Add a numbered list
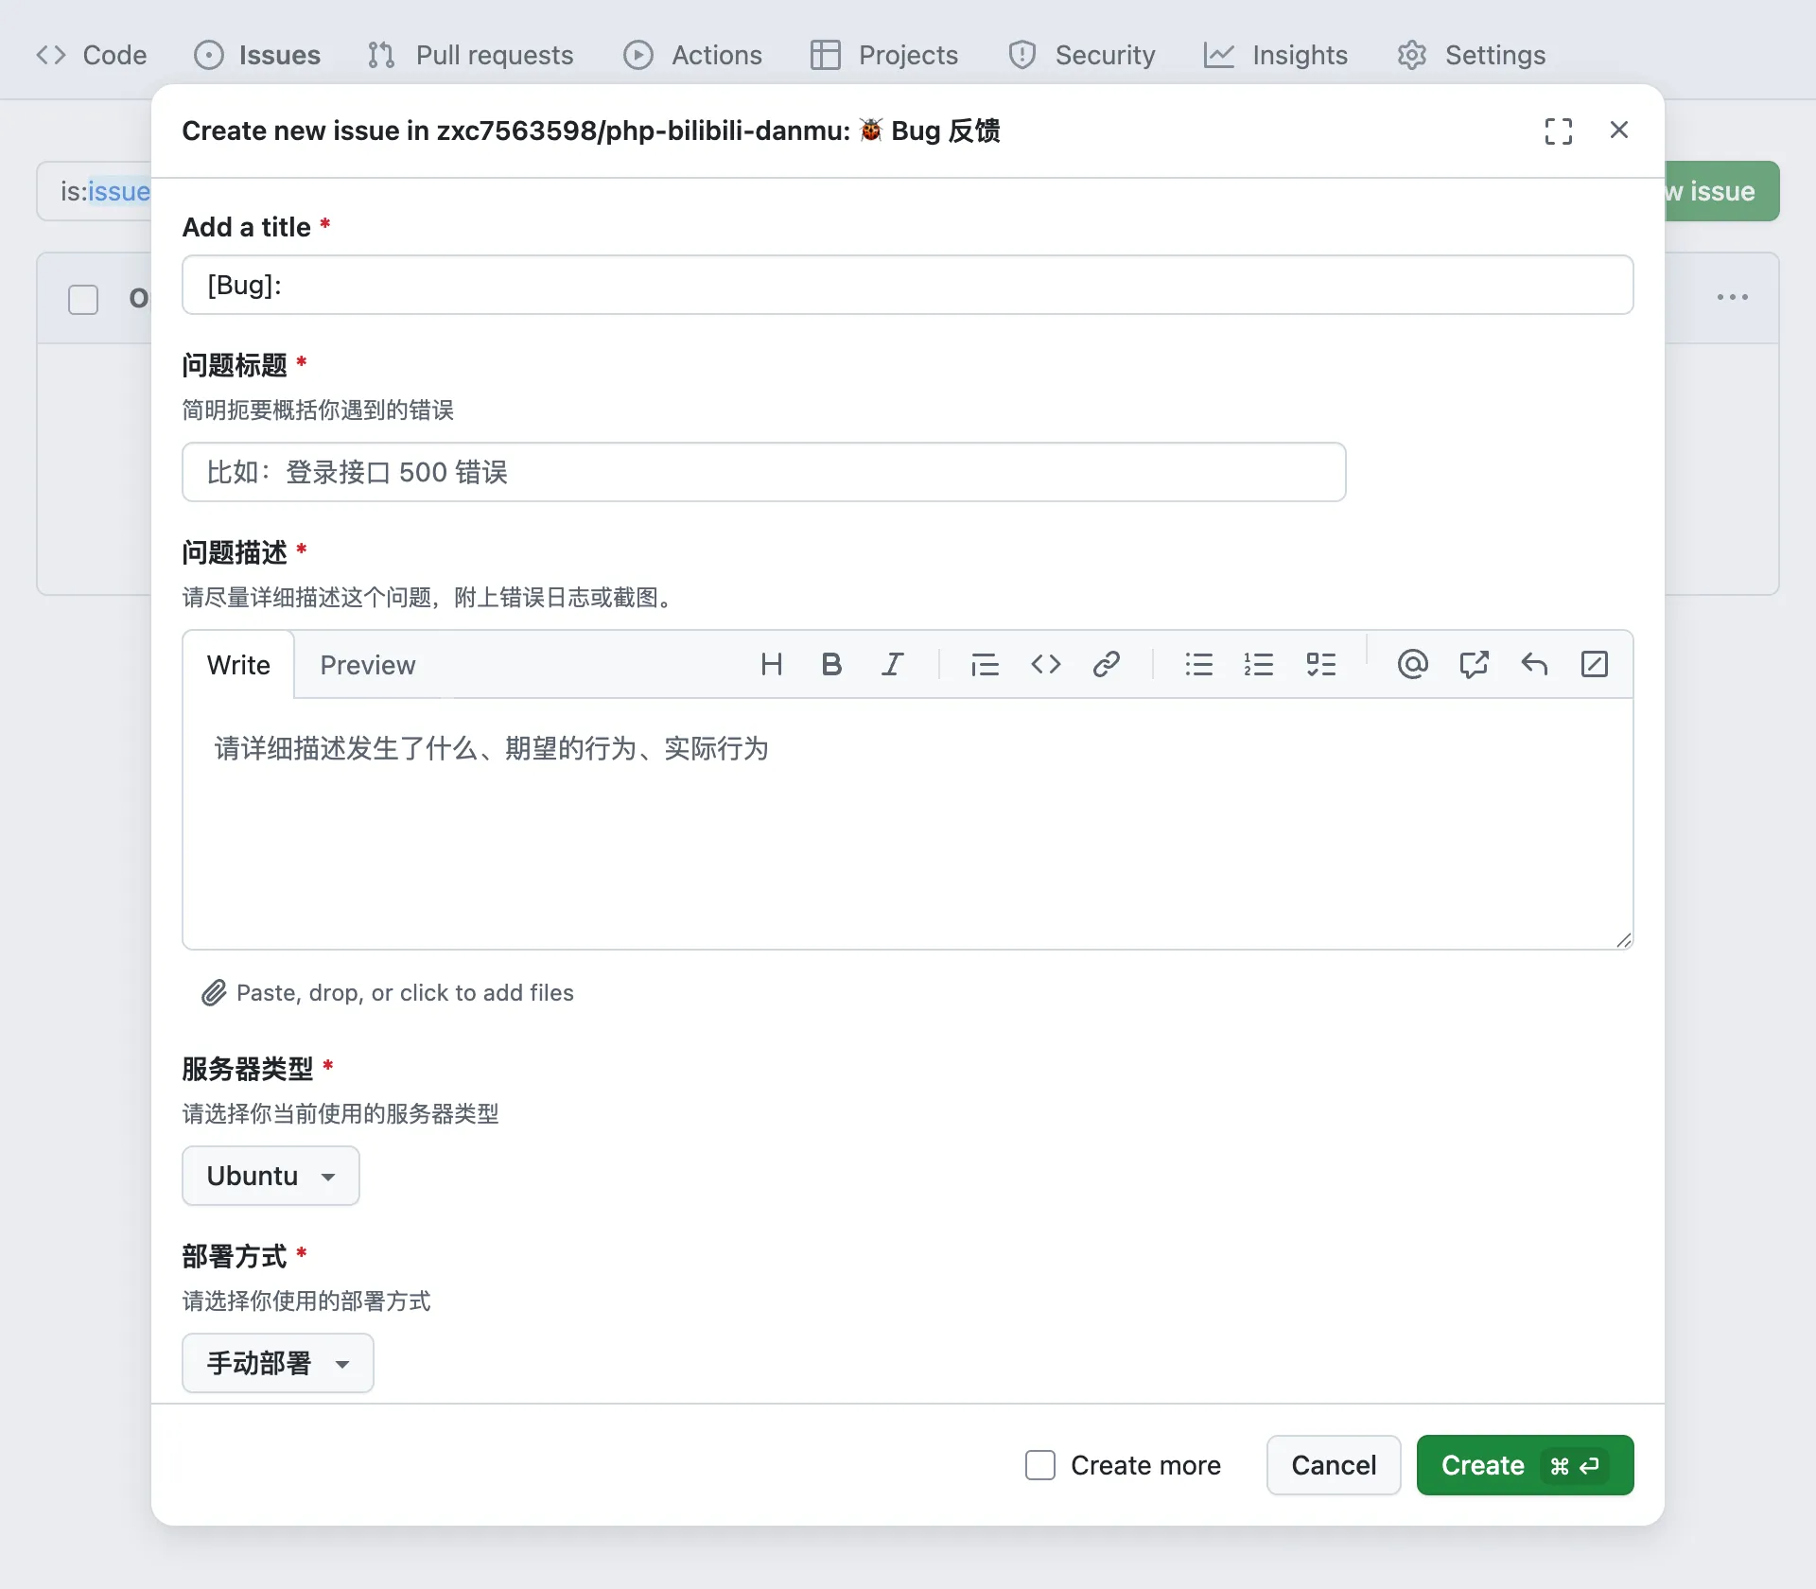The image size is (1816, 1589). pyautogui.click(x=1261, y=664)
